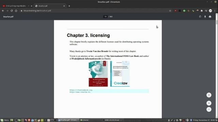This screenshot has height=122, width=218.
Task: Click the bold name Ywein Van den Brande
Action: pyautogui.click(x=97, y=51)
